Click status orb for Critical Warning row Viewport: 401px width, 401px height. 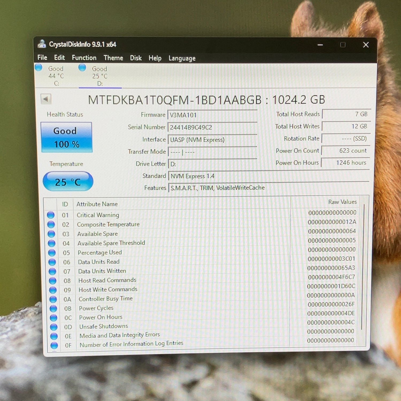[x=51, y=215]
